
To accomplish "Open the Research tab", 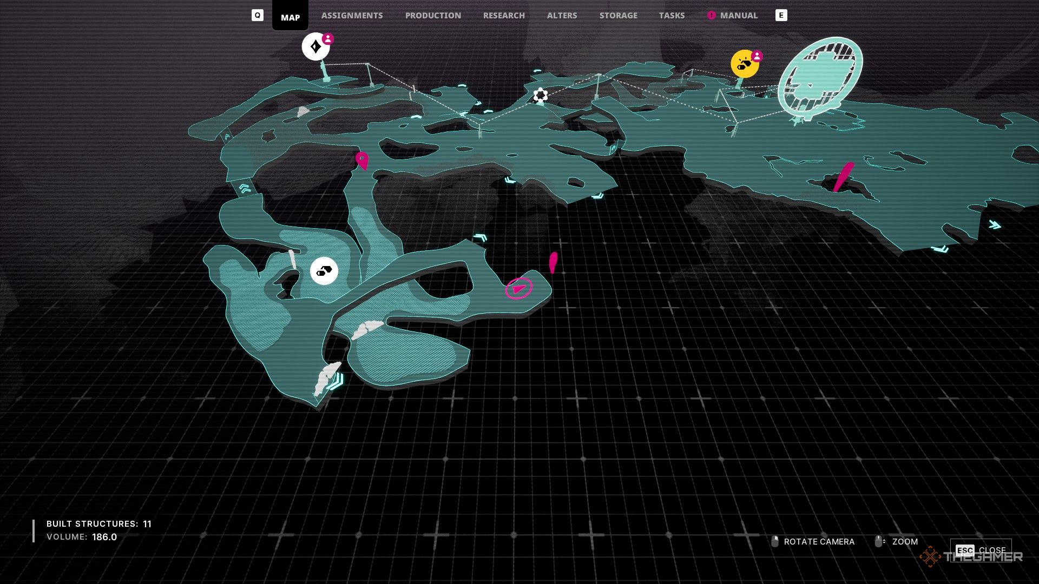I will [504, 16].
